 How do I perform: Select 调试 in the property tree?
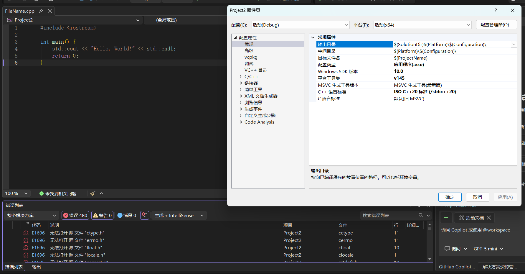[x=249, y=63]
